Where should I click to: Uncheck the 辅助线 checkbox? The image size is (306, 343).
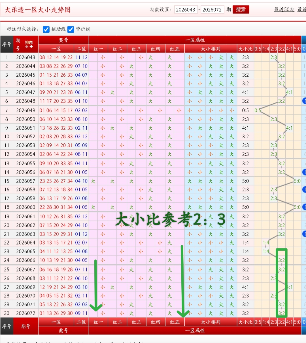click(x=46, y=29)
